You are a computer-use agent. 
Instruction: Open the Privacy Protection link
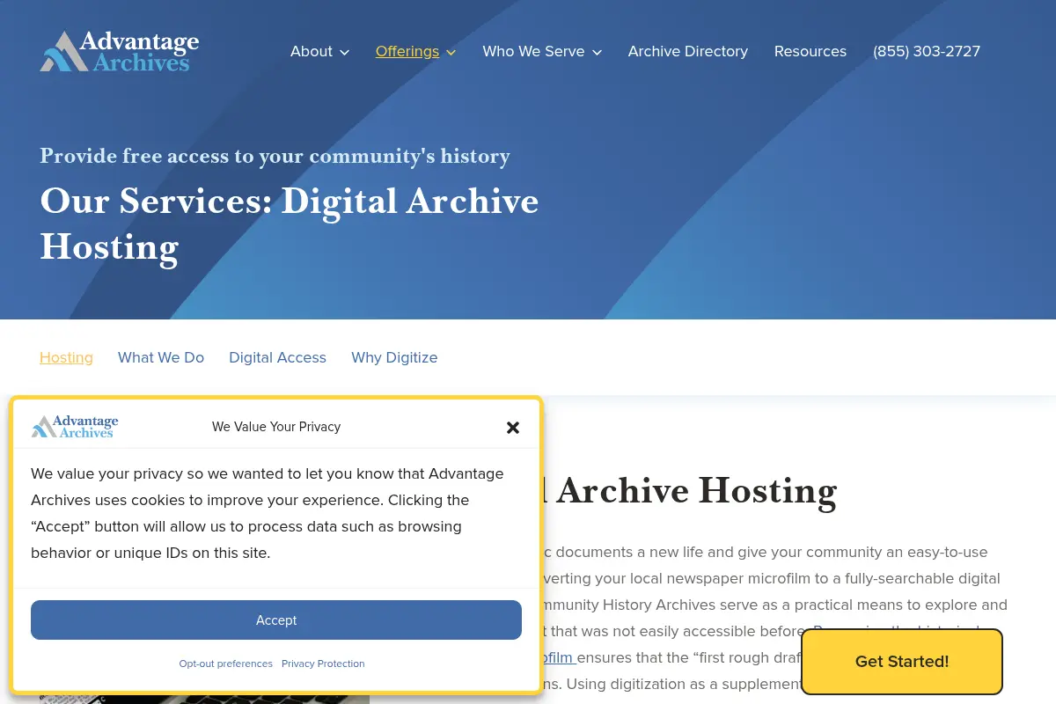pos(323,664)
